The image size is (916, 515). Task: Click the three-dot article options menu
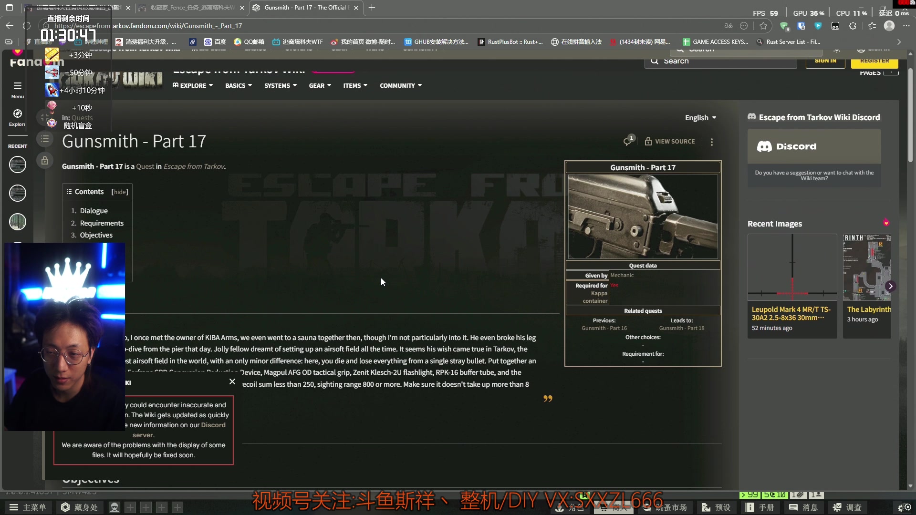[x=711, y=142]
